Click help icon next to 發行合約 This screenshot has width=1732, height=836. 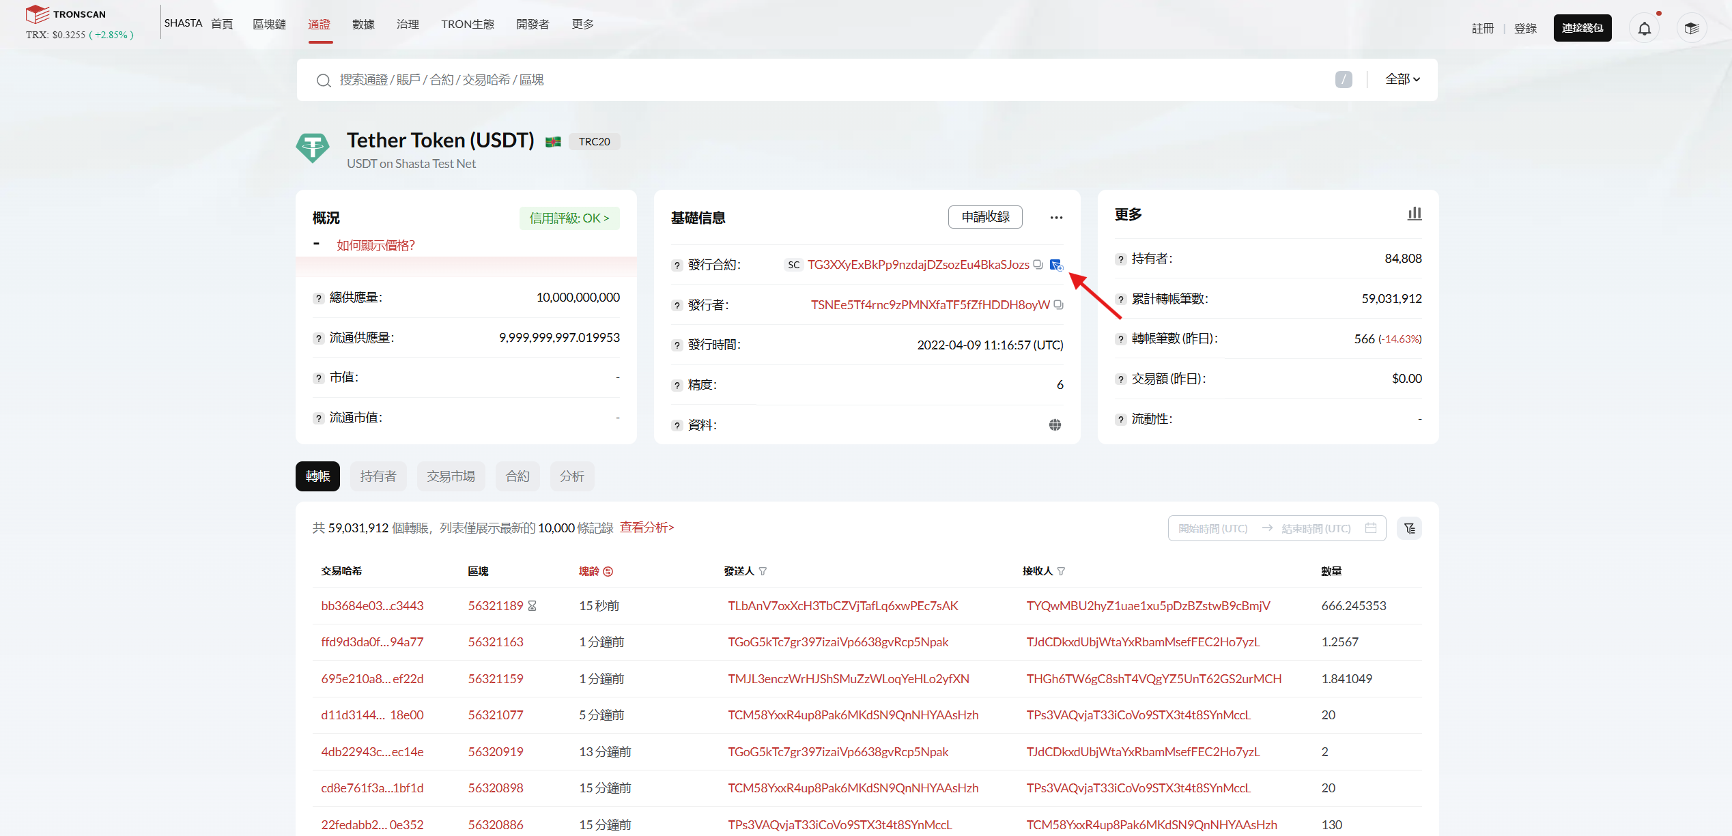[677, 265]
